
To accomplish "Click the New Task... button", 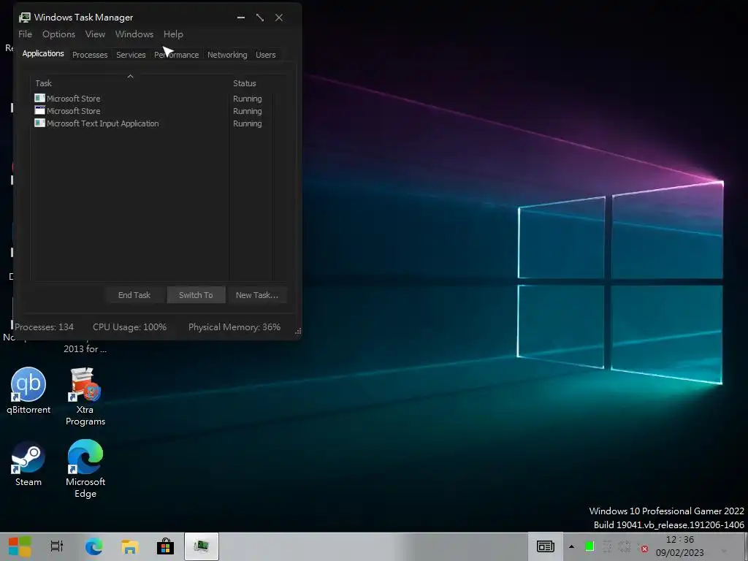I will click(x=256, y=295).
